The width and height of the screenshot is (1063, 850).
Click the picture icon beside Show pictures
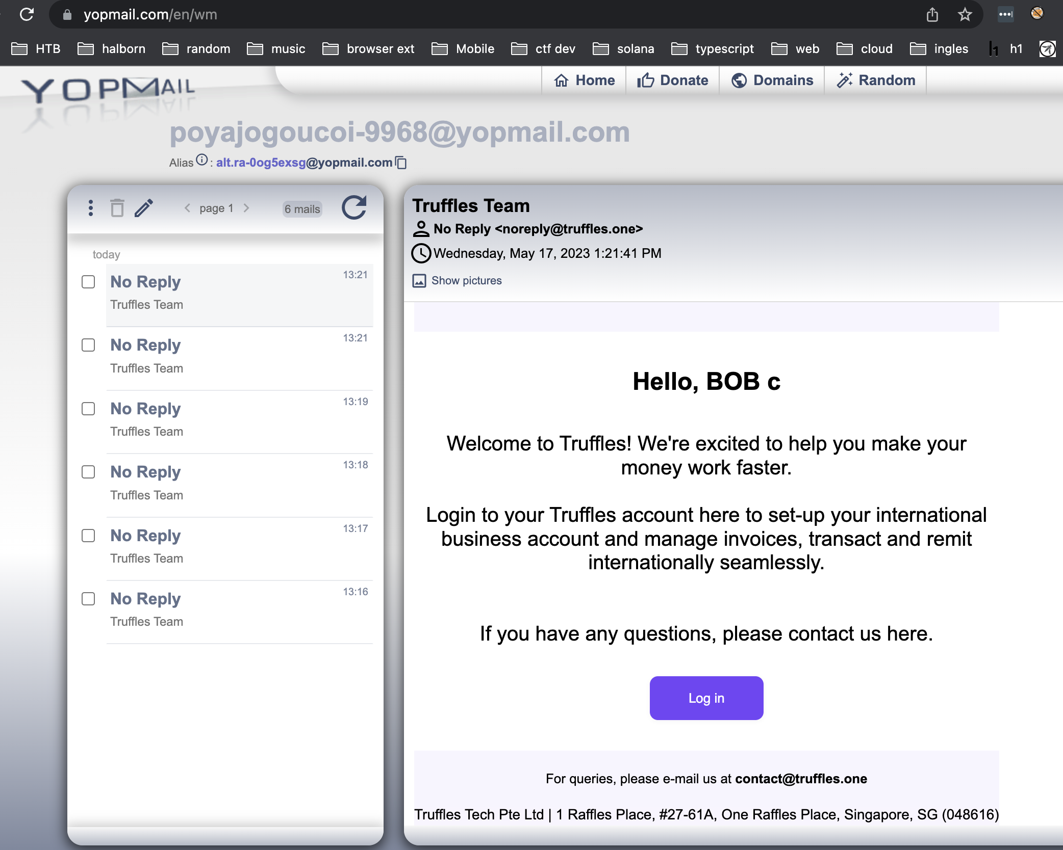coord(419,281)
